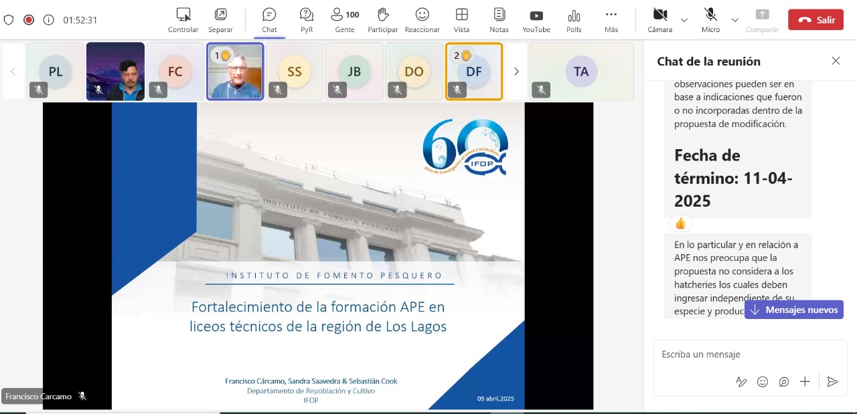Open the Controlar screen control option

click(x=183, y=20)
